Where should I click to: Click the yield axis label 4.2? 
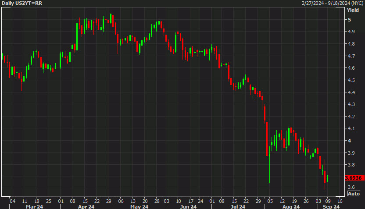tap(351, 117)
